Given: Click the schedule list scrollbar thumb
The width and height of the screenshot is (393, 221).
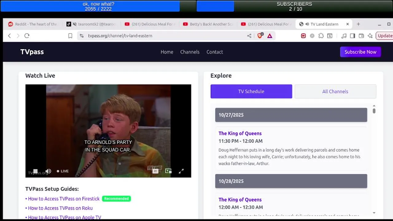Looking at the screenshot, I should click(374, 111).
